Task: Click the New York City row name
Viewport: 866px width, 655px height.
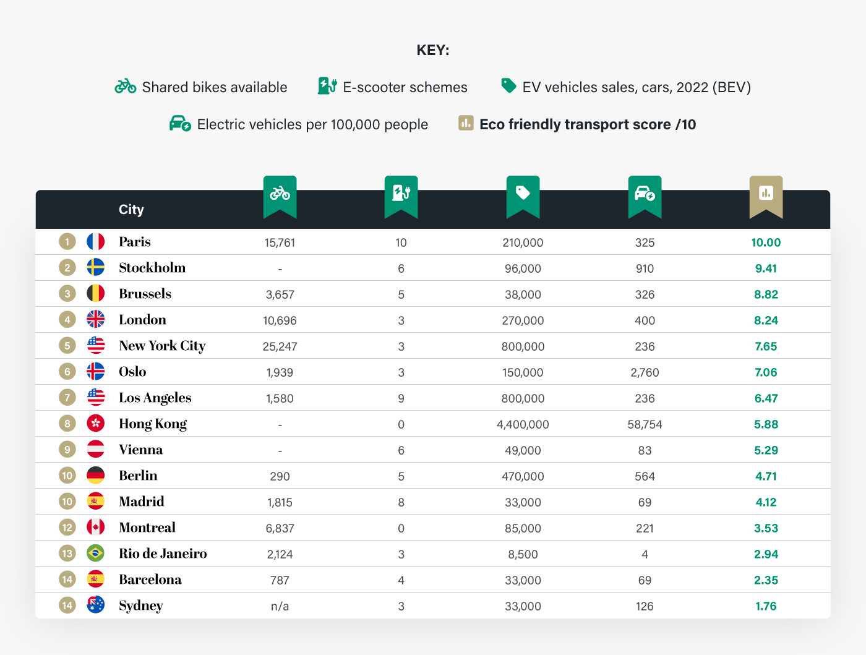Action: [x=162, y=346]
